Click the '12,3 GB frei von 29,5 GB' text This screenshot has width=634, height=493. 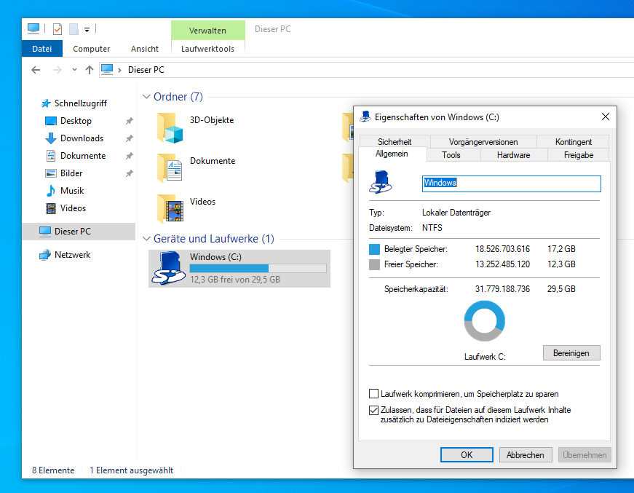[235, 280]
